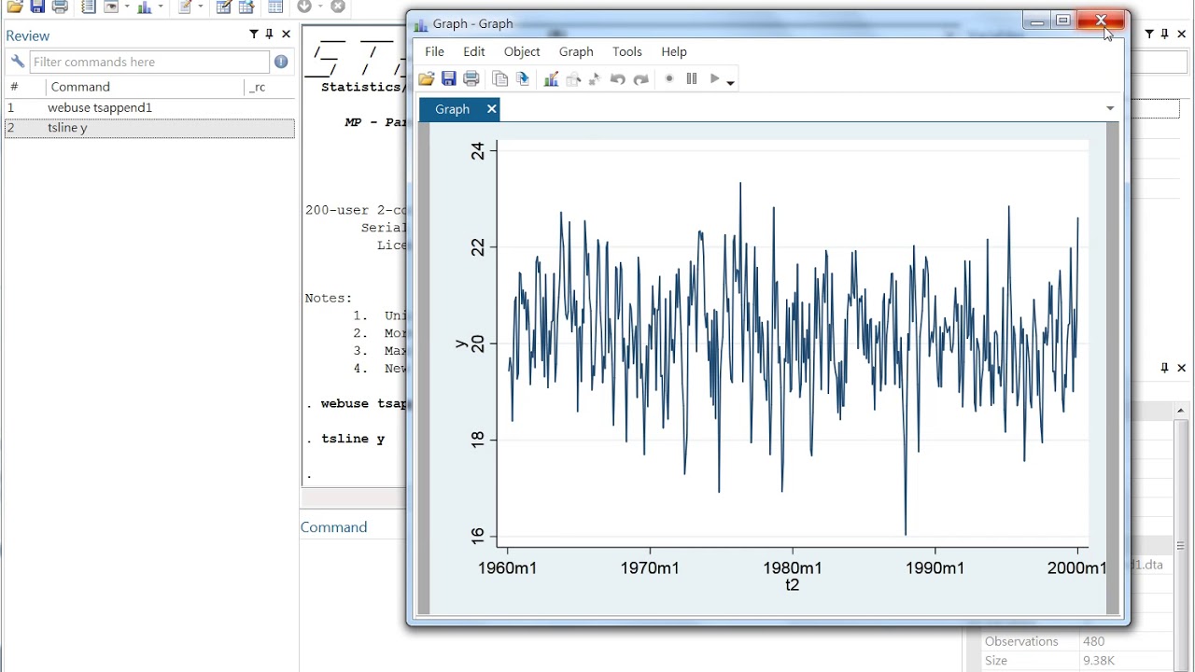This screenshot has width=1195, height=672.
Task: Click the Open file icon in Stata toolbar
Action: [15, 7]
